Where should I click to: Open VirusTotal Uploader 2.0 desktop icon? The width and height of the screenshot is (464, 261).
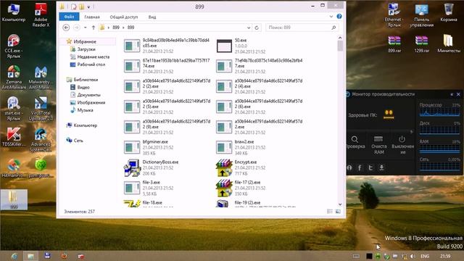click(x=41, y=109)
